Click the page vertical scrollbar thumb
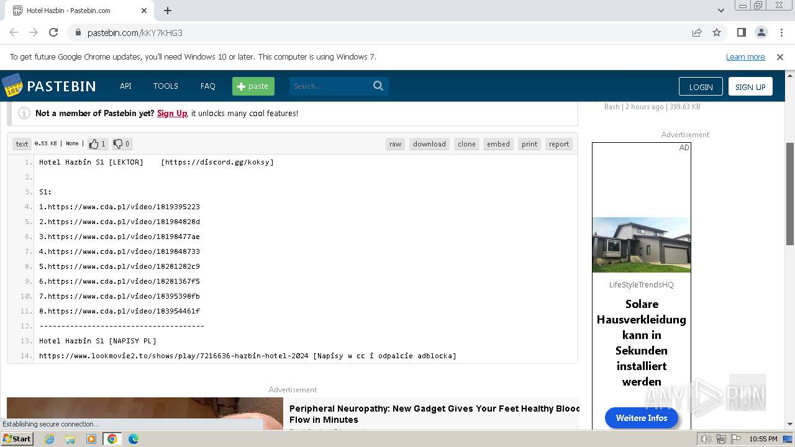 coord(790,194)
